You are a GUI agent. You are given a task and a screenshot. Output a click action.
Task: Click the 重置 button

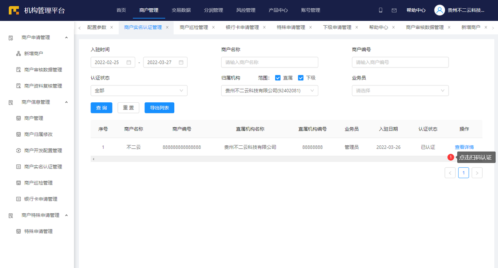point(128,108)
